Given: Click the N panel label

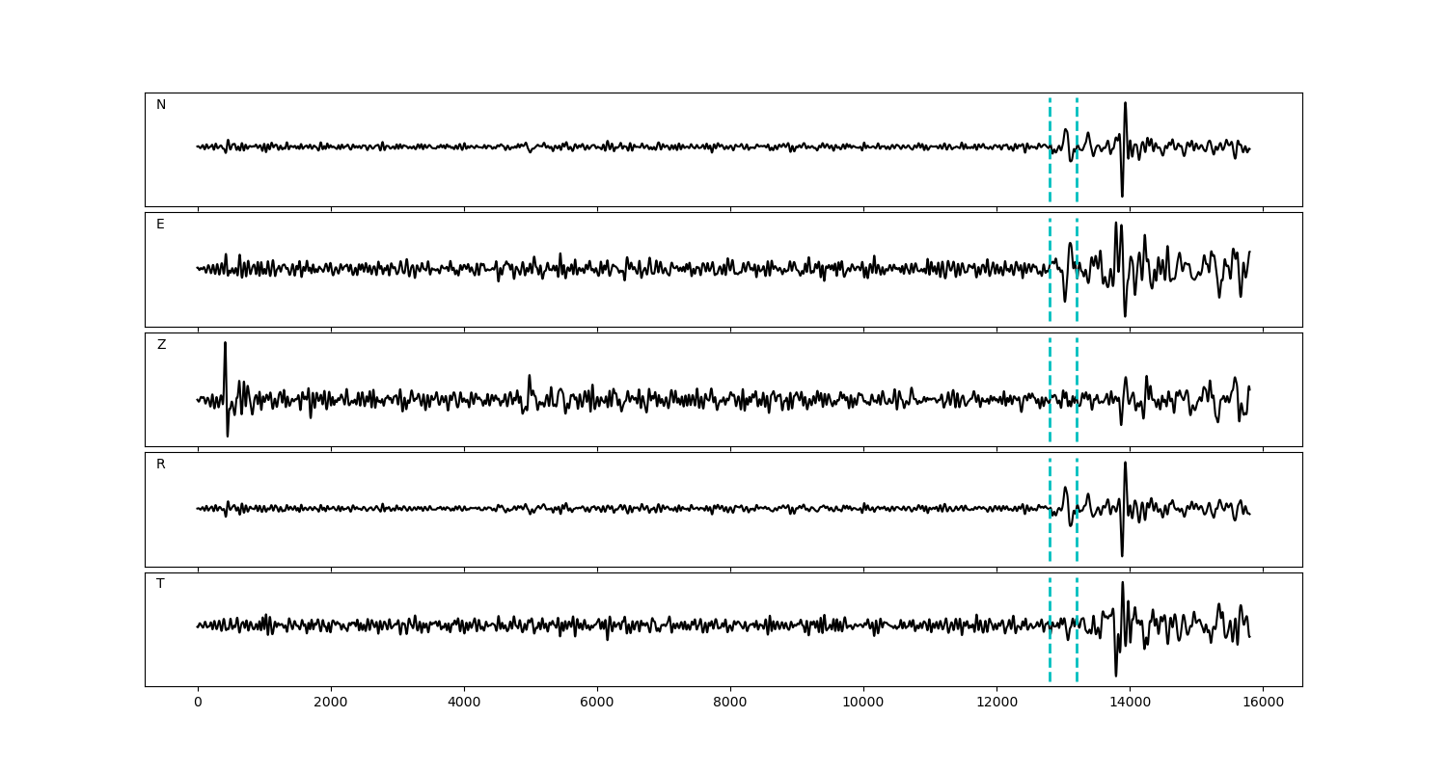Looking at the screenshot, I should pyautogui.click(x=161, y=105).
